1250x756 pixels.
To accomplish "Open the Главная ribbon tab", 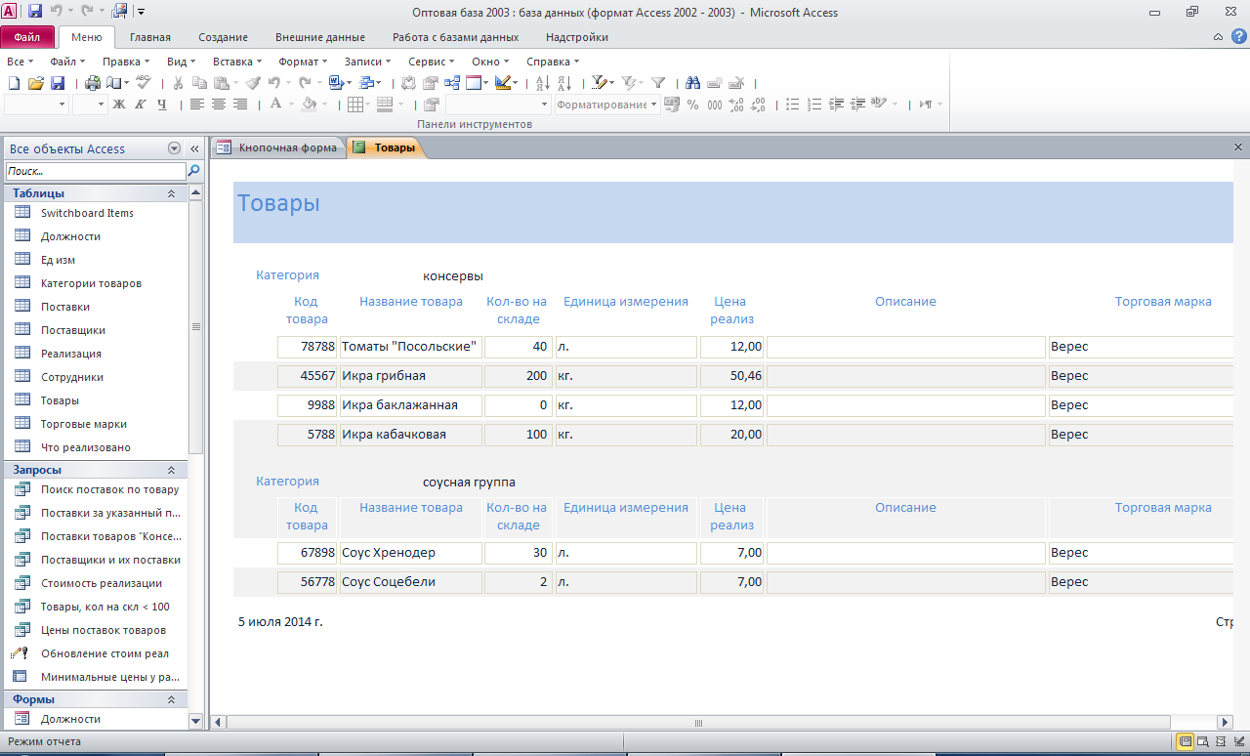I will pyautogui.click(x=150, y=37).
